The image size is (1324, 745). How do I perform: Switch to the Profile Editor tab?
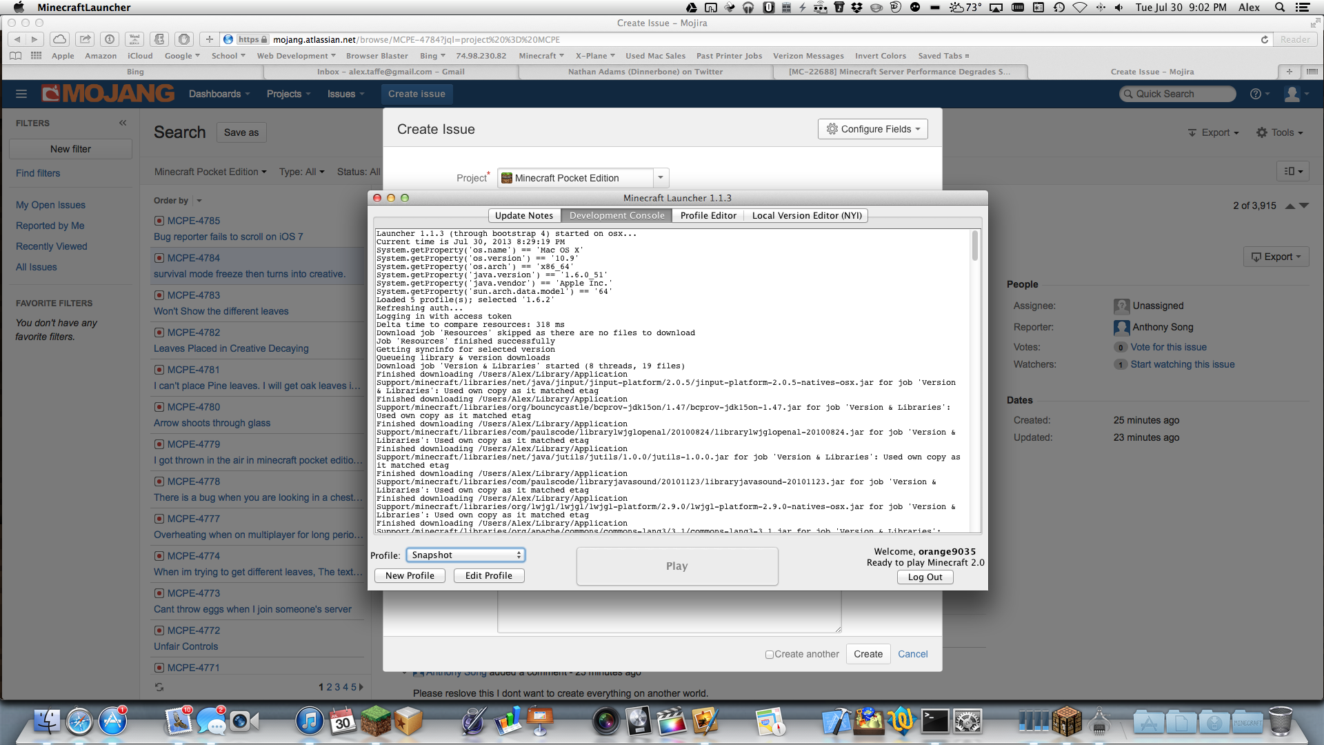[x=708, y=215]
